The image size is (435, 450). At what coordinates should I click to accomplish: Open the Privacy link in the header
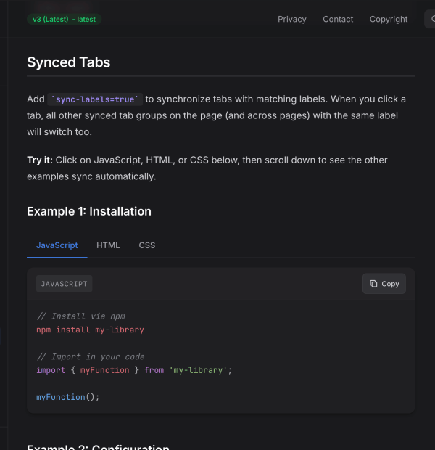point(291,19)
